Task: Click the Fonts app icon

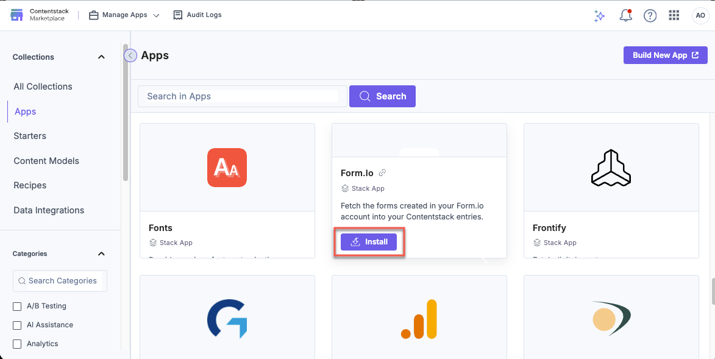Action: pyautogui.click(x=227, y=168)
